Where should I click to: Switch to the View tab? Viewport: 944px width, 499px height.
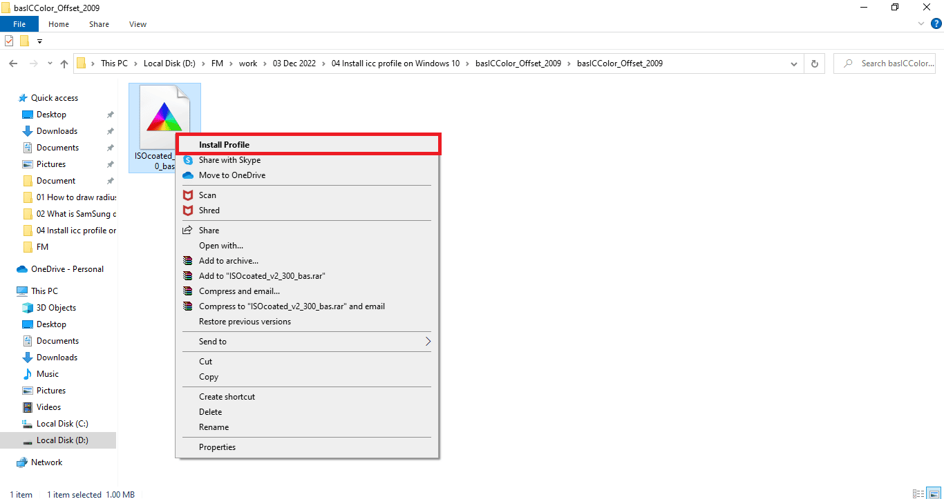(x=137, y=23)
